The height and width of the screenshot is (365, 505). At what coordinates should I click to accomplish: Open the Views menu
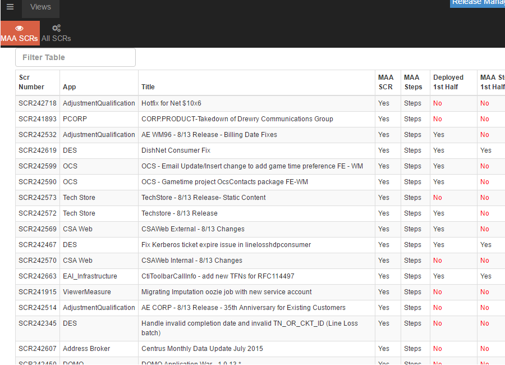40,7
